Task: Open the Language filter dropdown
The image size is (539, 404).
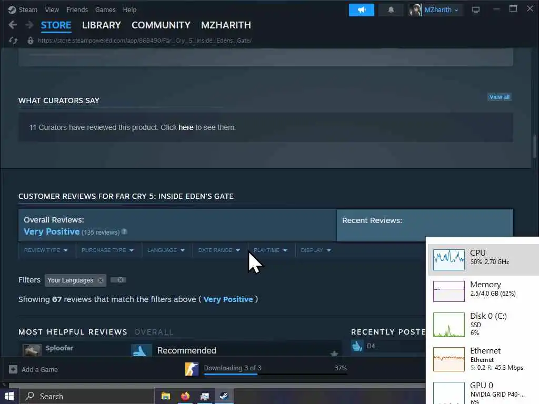Action: pos(166,250)
